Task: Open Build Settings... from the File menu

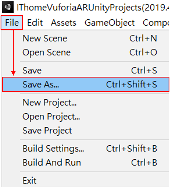Action: pyautogui.click(x=53, y=149)
